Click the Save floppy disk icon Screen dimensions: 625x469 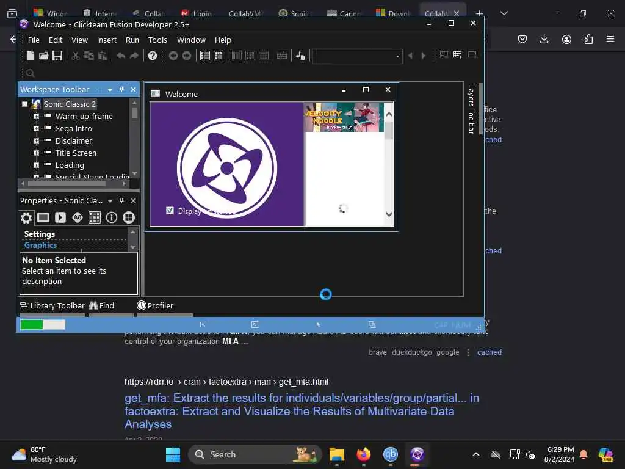57,56
